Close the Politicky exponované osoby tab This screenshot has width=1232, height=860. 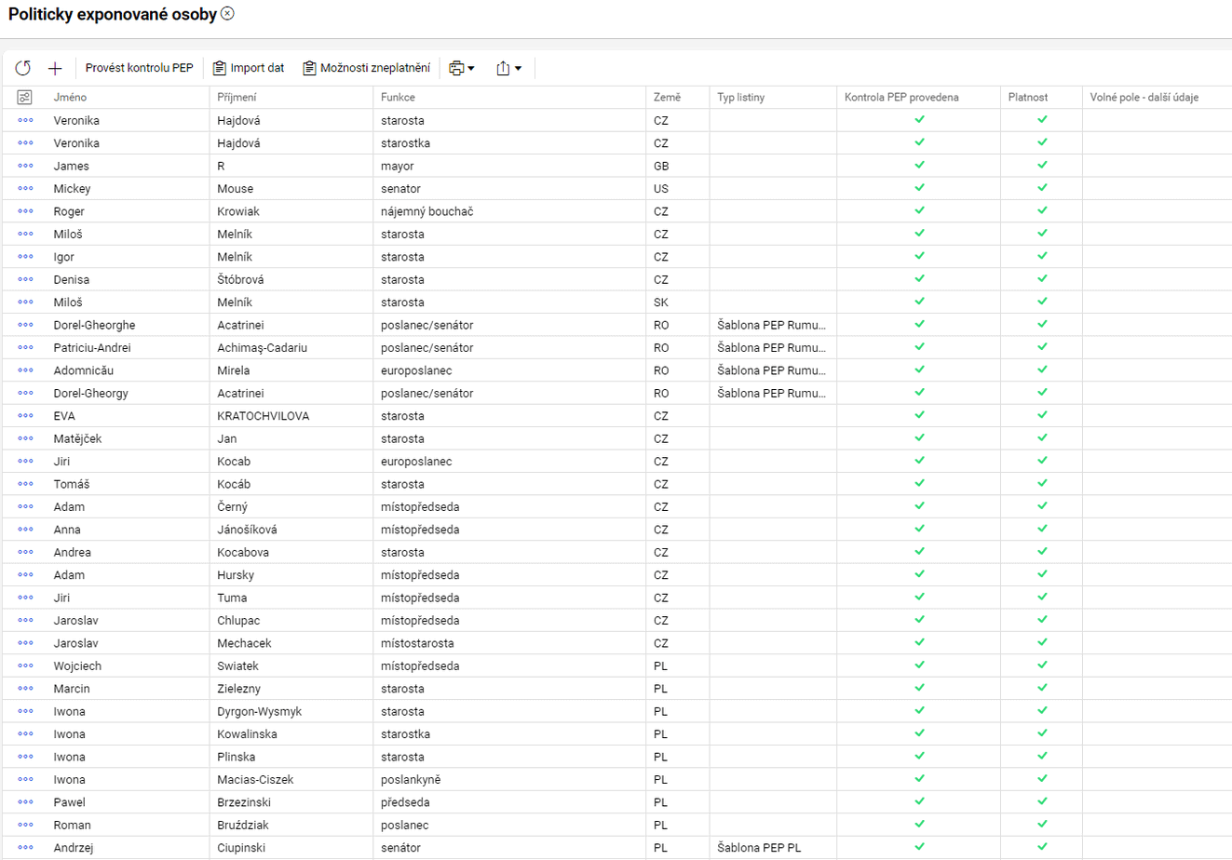(228, 14)
